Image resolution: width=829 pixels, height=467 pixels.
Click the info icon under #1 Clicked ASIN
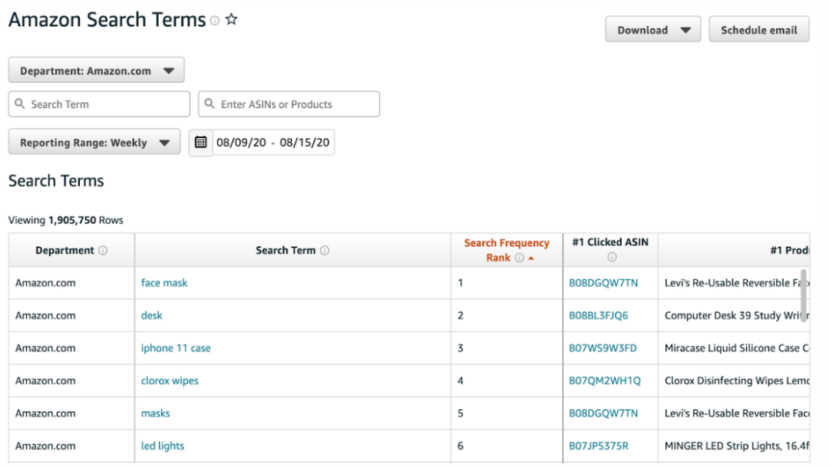click(612, 258)
